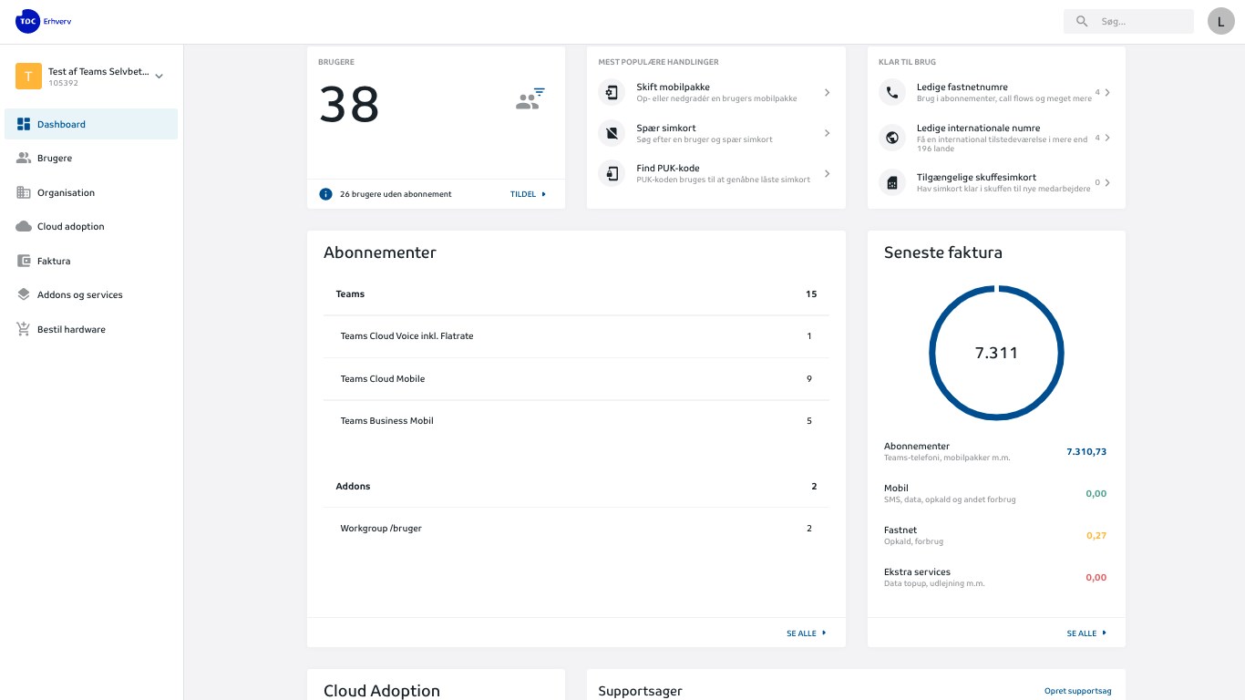The height and width of the screenshot is (700, 1245).
Task: Click the Skift mobilpakke action title
Action: pos(673,87)
